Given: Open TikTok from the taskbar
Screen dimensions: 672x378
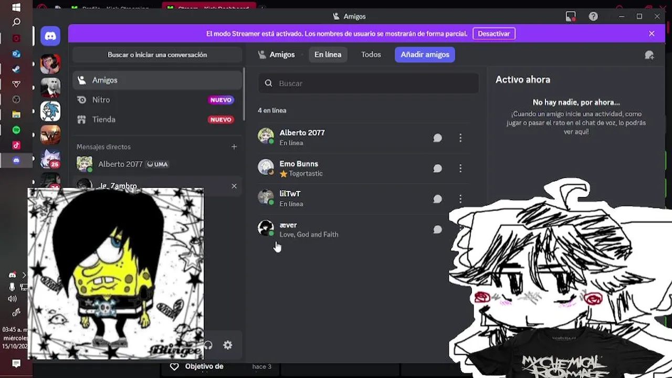Looking at the screenshot, I should (16, 145).
